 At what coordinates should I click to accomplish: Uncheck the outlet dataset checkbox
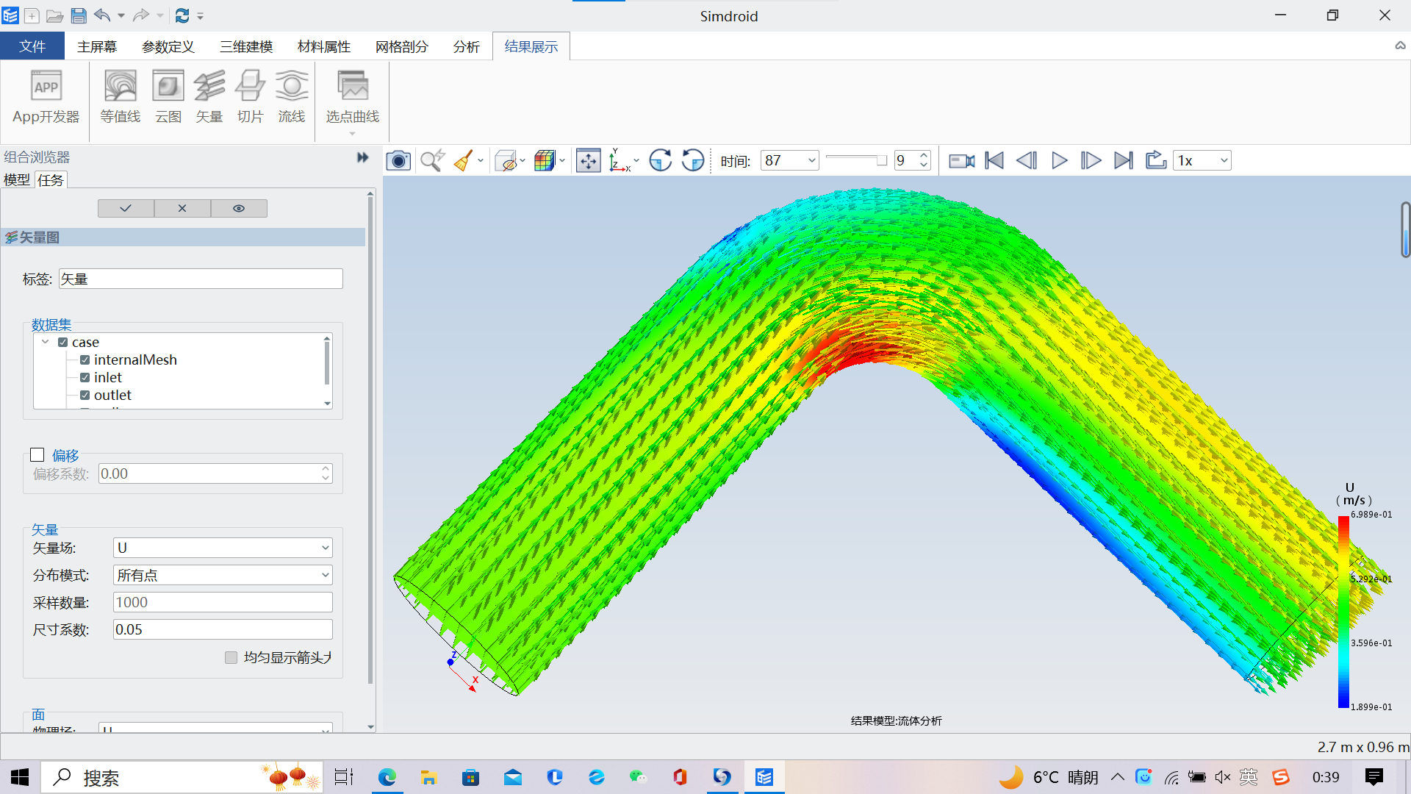point(85,396)
